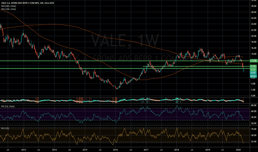The height and width of the screenshot is (152, 258).
Task: Click 22.00 on the price axis
Action: coord(254,30)
